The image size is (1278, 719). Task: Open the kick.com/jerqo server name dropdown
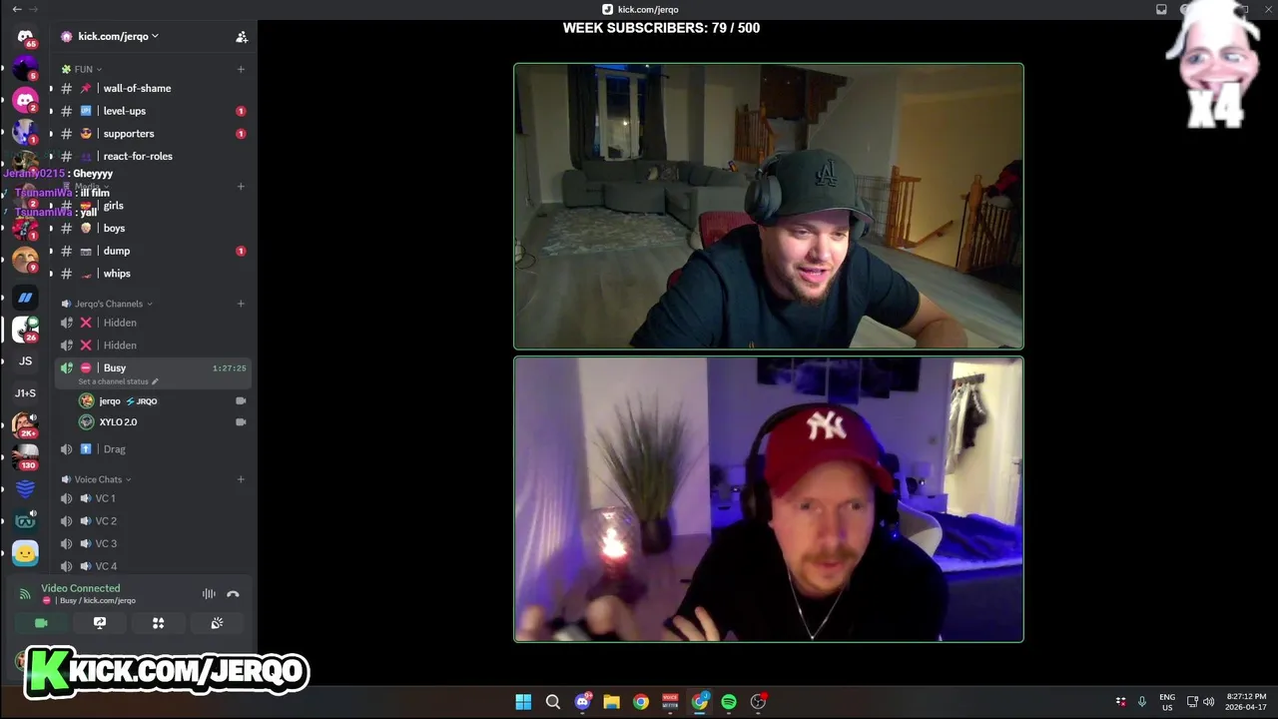coord(110,36)
